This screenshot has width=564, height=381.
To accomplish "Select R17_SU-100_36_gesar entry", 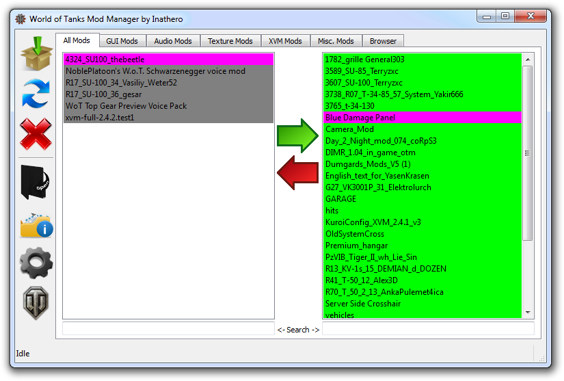I will tap(168, 94).
